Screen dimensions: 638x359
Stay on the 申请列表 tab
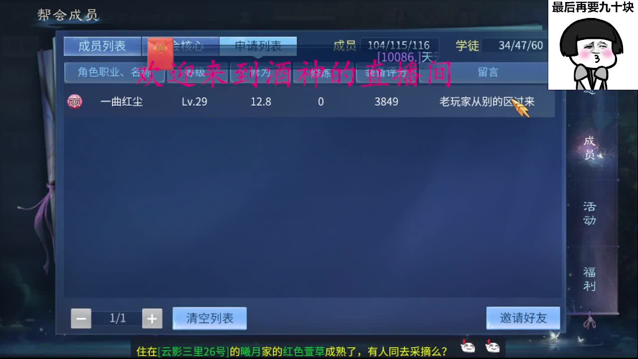pyautogui.click(x=259, y=45)
